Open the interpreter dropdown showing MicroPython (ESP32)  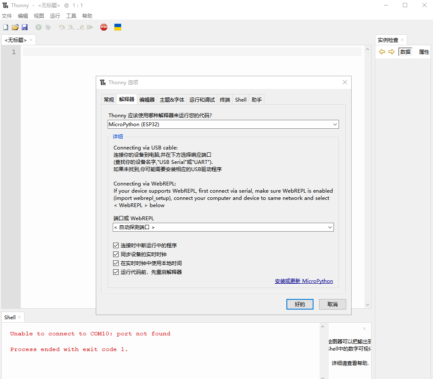tap(223, 124)
